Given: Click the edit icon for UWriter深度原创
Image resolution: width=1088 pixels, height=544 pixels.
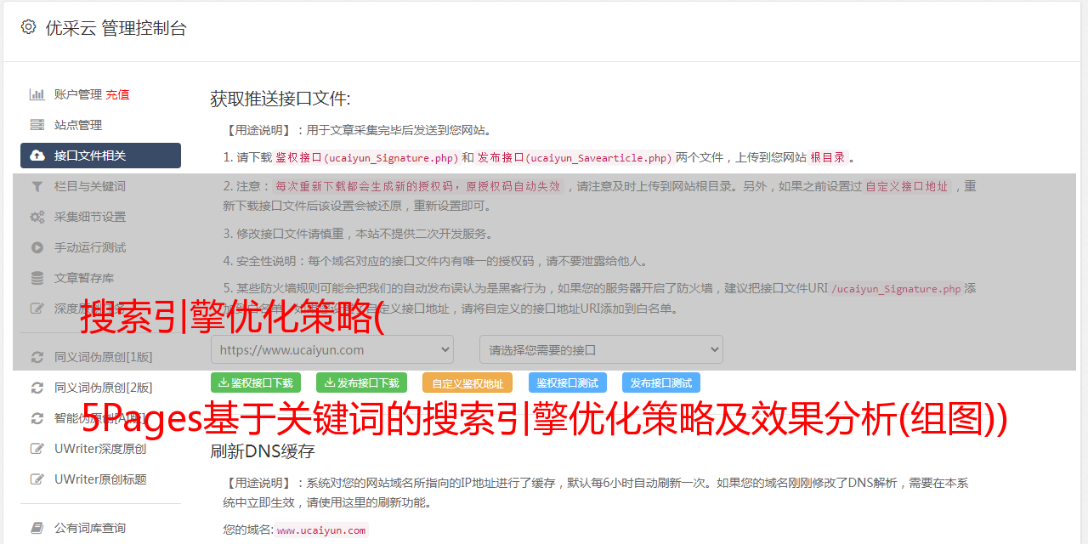Looking at the screenshot, I should point(37,449).
